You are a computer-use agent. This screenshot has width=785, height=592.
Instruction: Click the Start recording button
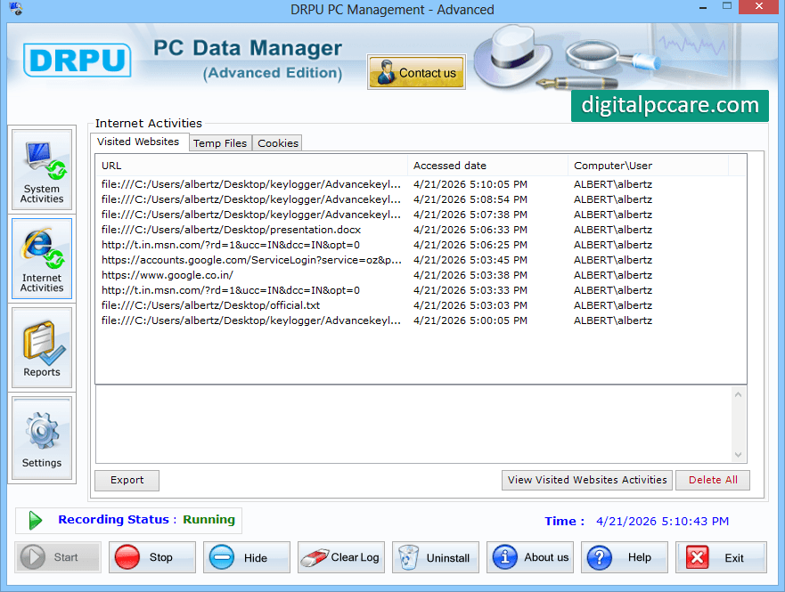[x=58, y=557]
